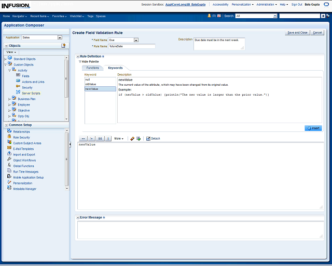Open the Field Name dropdown
Image resolution: width=332 pixels, height=266 pixels.
click(x=136, y=40)
